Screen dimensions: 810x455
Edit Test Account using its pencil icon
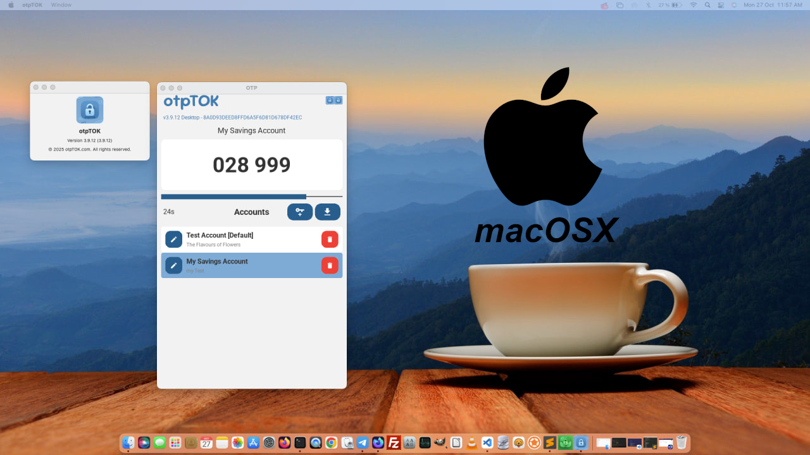click(173, 239)
